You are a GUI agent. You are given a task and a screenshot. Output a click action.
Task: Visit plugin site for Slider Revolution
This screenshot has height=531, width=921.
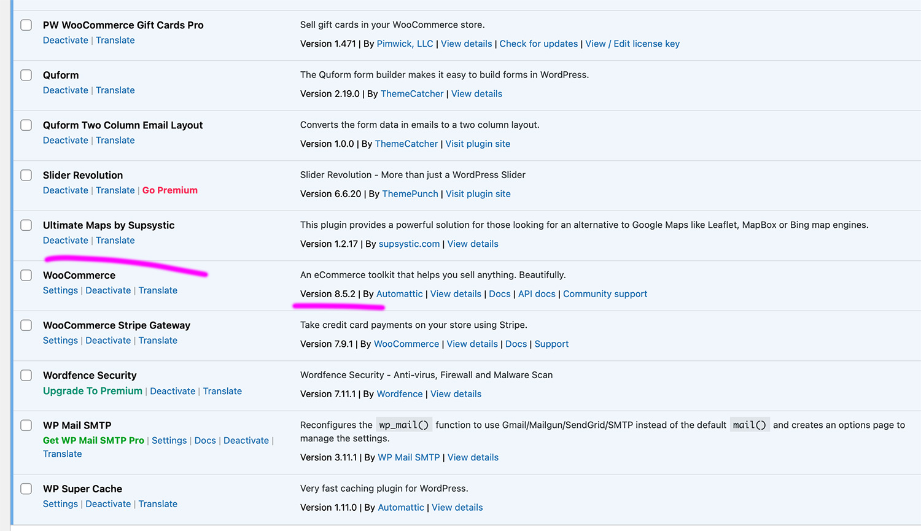(478, 194)
